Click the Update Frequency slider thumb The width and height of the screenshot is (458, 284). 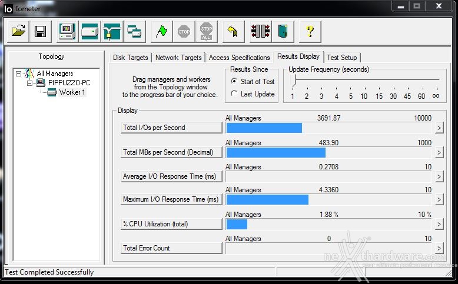point(293,81)
